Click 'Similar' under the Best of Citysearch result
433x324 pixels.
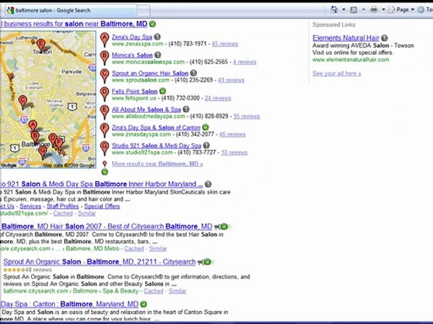[158, 249]
